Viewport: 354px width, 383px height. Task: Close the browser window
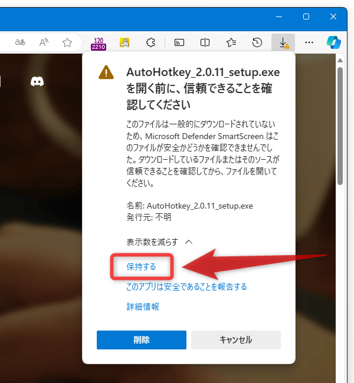[x=333, y=16]
